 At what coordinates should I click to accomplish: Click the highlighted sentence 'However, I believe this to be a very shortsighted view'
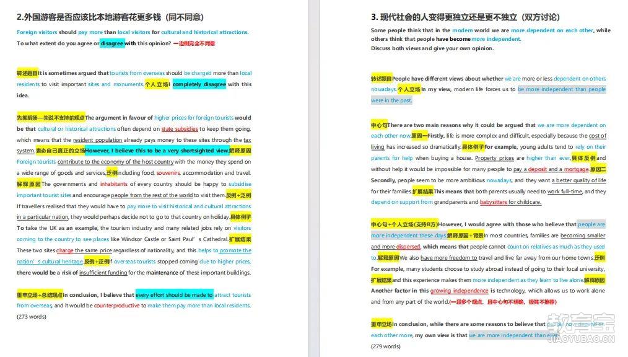(157, 151)
